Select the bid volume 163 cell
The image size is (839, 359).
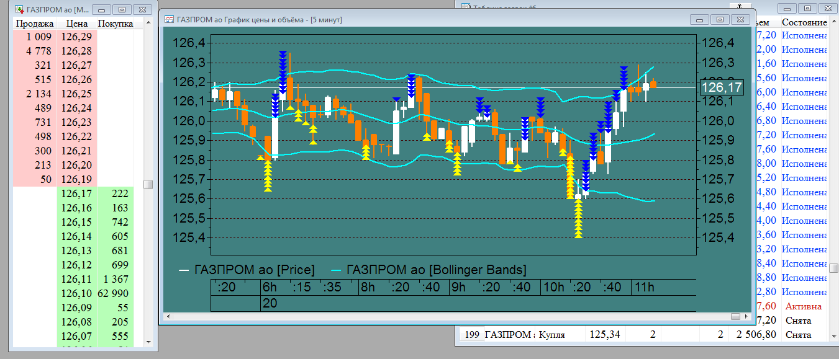(116, 208)
